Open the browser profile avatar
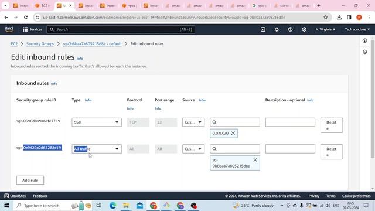Viewport: 375px width, 211px height. click(x=359, y=17)
